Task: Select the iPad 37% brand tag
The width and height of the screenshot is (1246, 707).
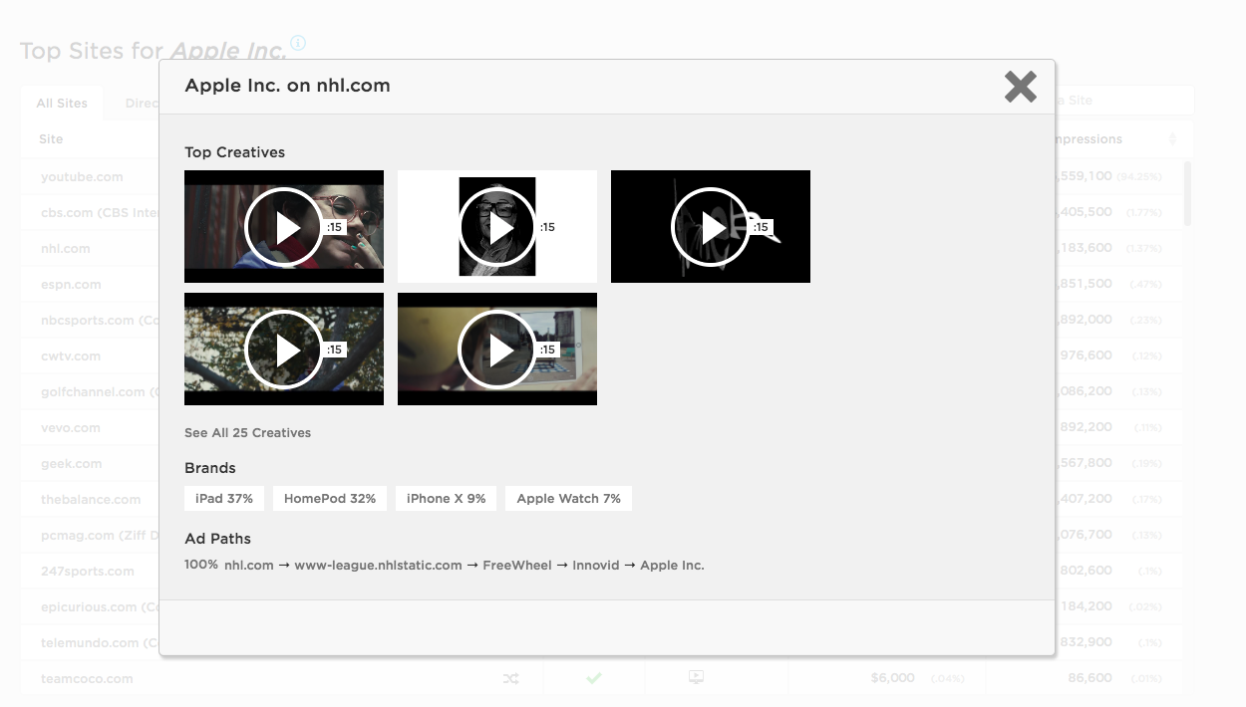Action: (x=224, y=499)
